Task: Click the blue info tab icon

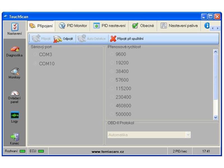Action: coord(207,25)
